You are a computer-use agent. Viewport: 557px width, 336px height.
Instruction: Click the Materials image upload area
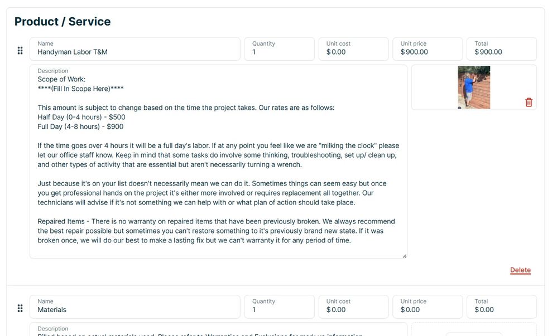point(474,330)
